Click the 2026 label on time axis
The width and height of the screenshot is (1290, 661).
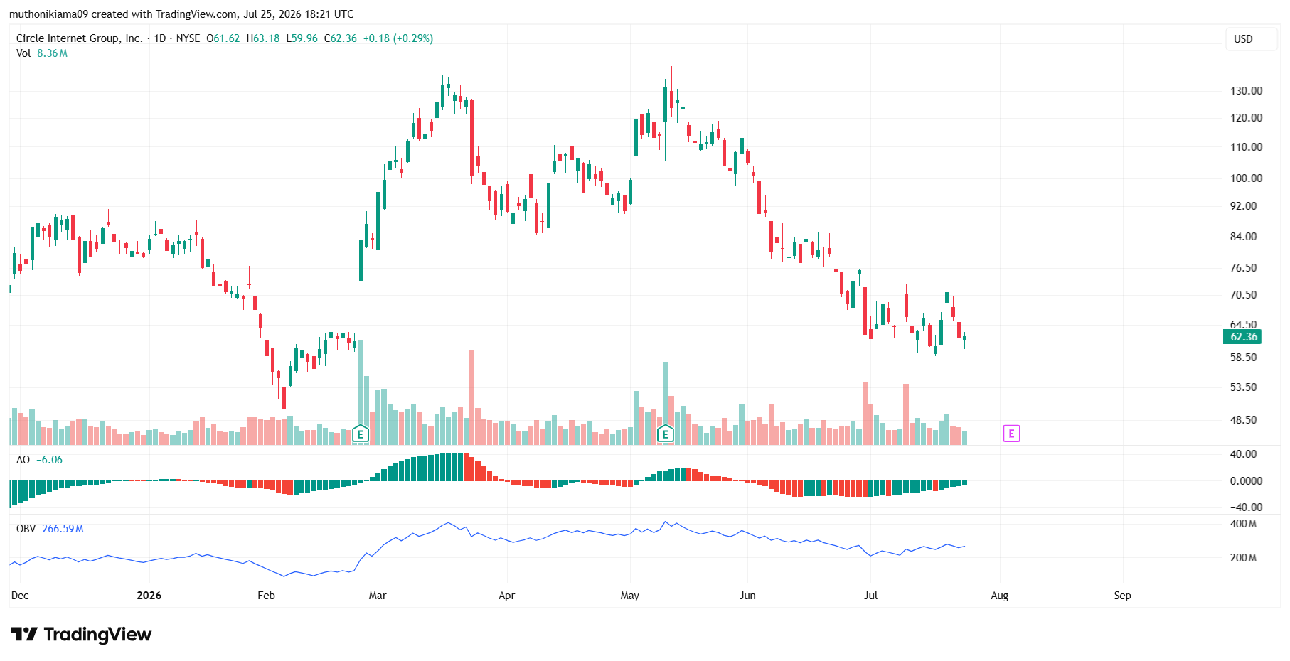coord(149,596)
